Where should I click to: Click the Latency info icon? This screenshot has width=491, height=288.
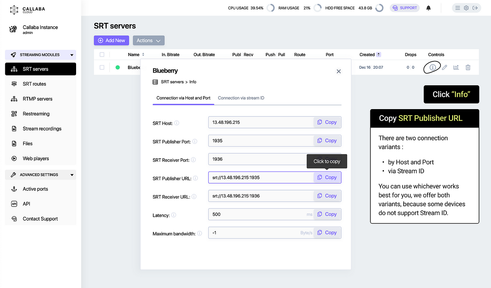point(174,215)
